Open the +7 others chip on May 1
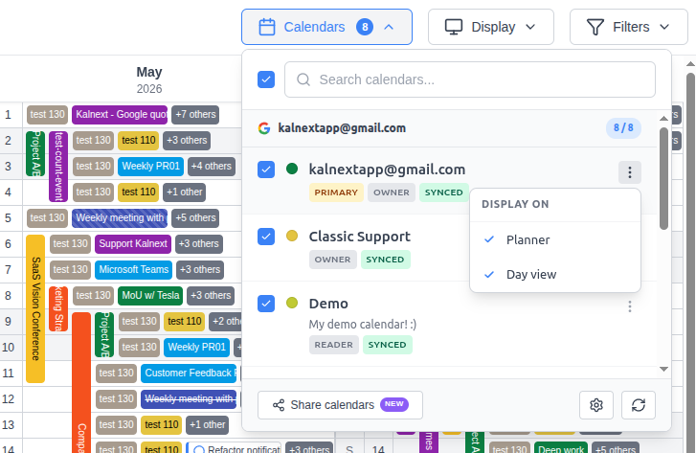Screen dimensions: 696x453 coord(195,115)
